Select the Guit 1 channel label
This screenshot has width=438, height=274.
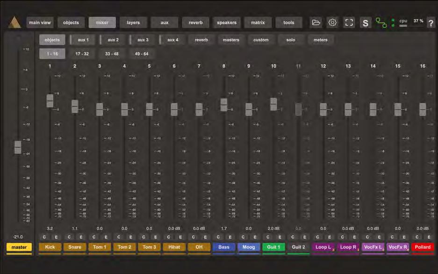click(273, 247)
